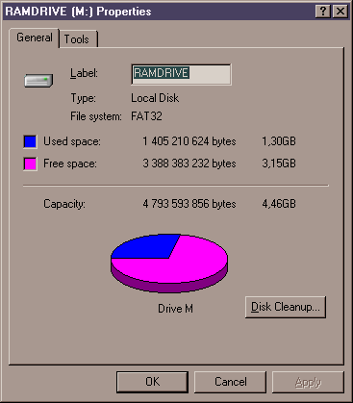This screenshot has height=403, width=353.
Task: Open the What's This help button
Action: click(x=323, y=12)
